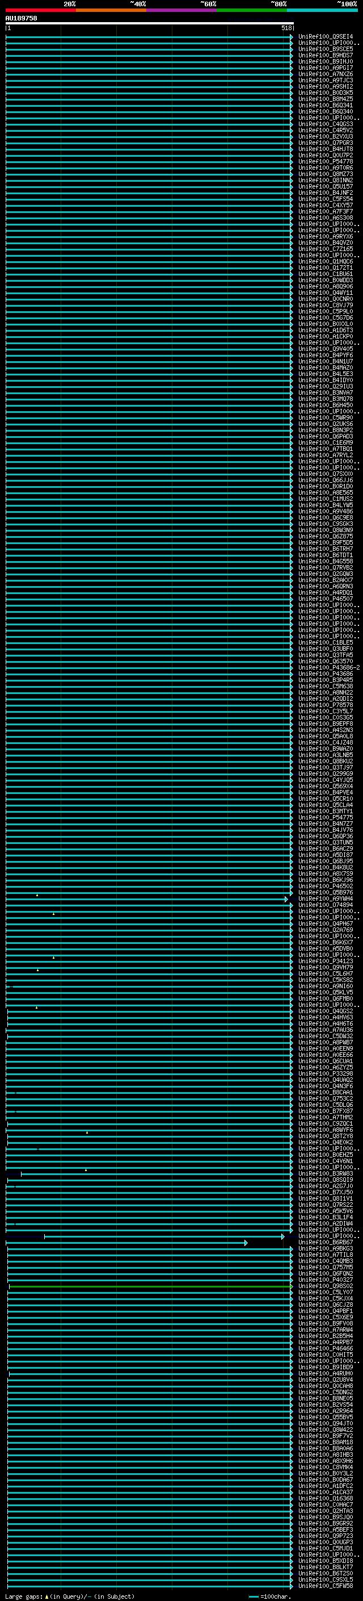Open hit UniRef100_A7NXZ6
The width and height of the screenshot is (363, 1601).
click(326, 74)
